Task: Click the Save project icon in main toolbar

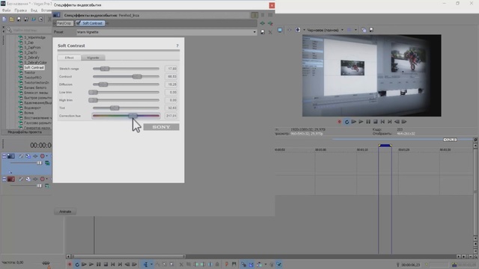Action: point(19,19)
